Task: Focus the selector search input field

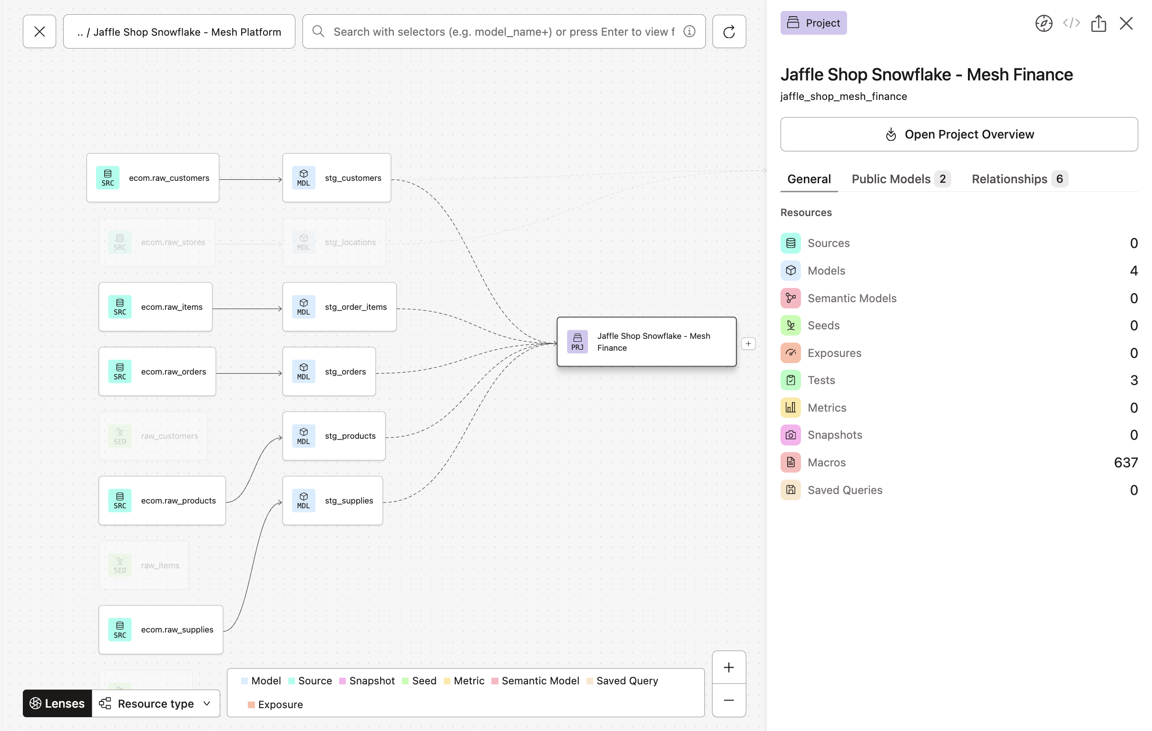Action: click(x=504, y=31)
